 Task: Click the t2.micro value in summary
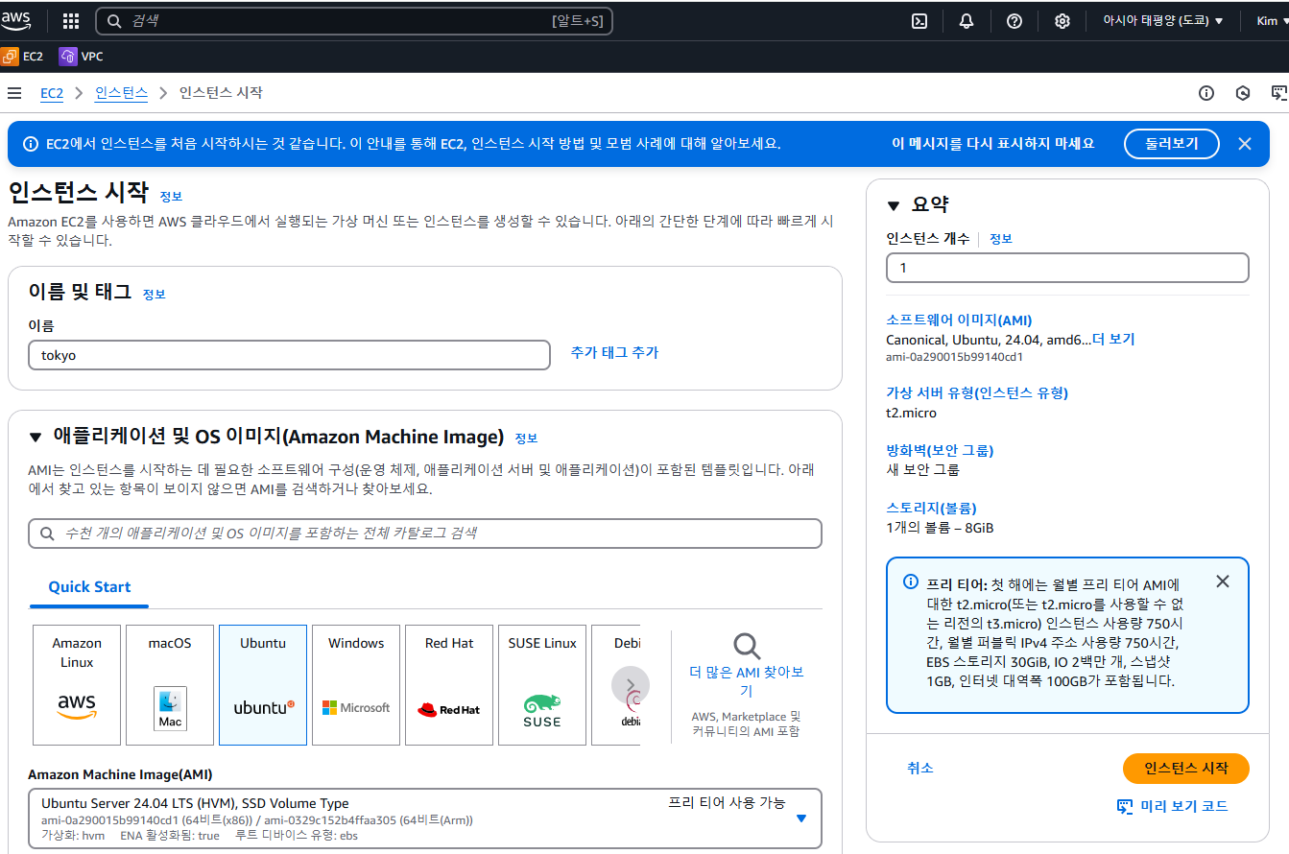911,413
